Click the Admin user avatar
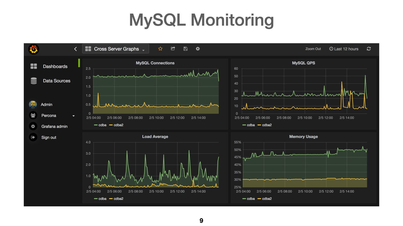The image size is (403, 226). pyautogui.click(x=33, y=104)
